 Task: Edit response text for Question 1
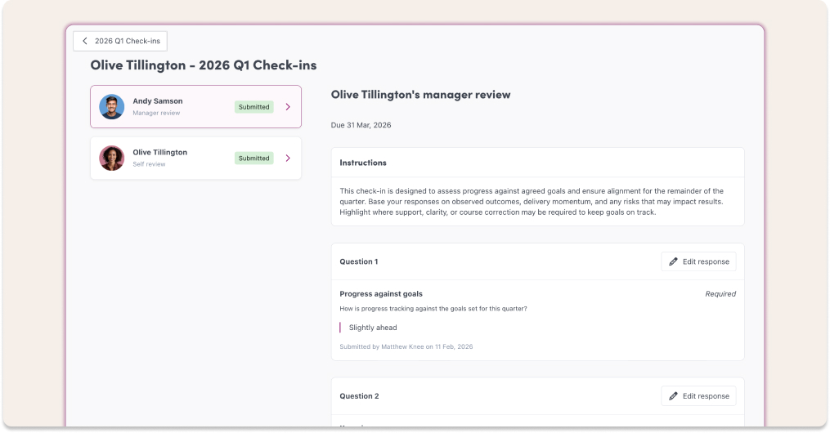point(706,261)
